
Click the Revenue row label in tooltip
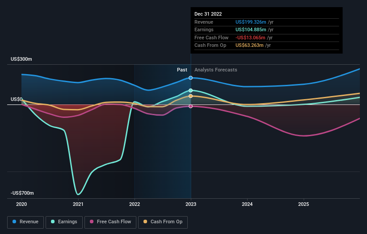pos(204,22)
